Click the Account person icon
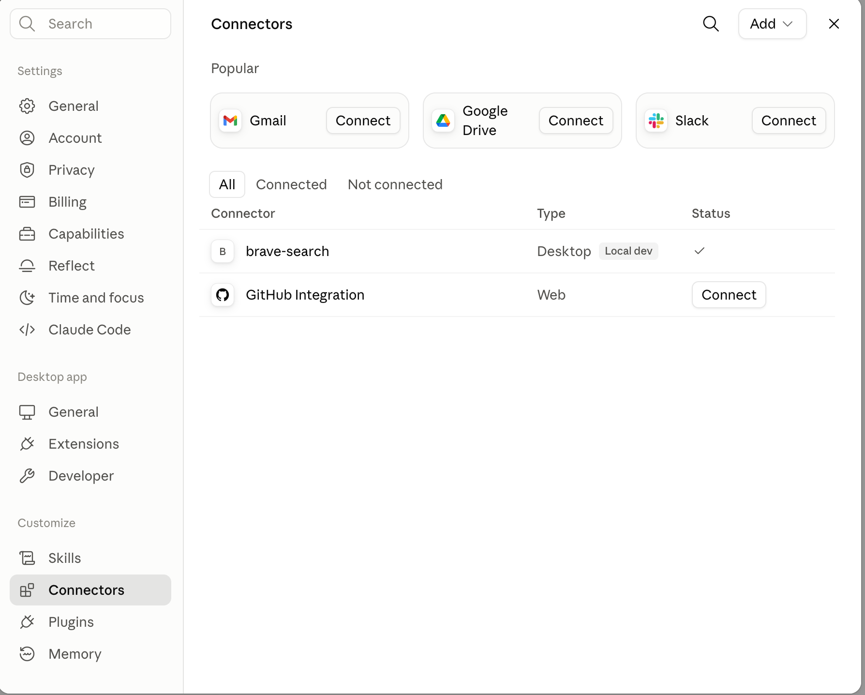Image resolution: width=865 pixels, height=695 pixels. 27,138
